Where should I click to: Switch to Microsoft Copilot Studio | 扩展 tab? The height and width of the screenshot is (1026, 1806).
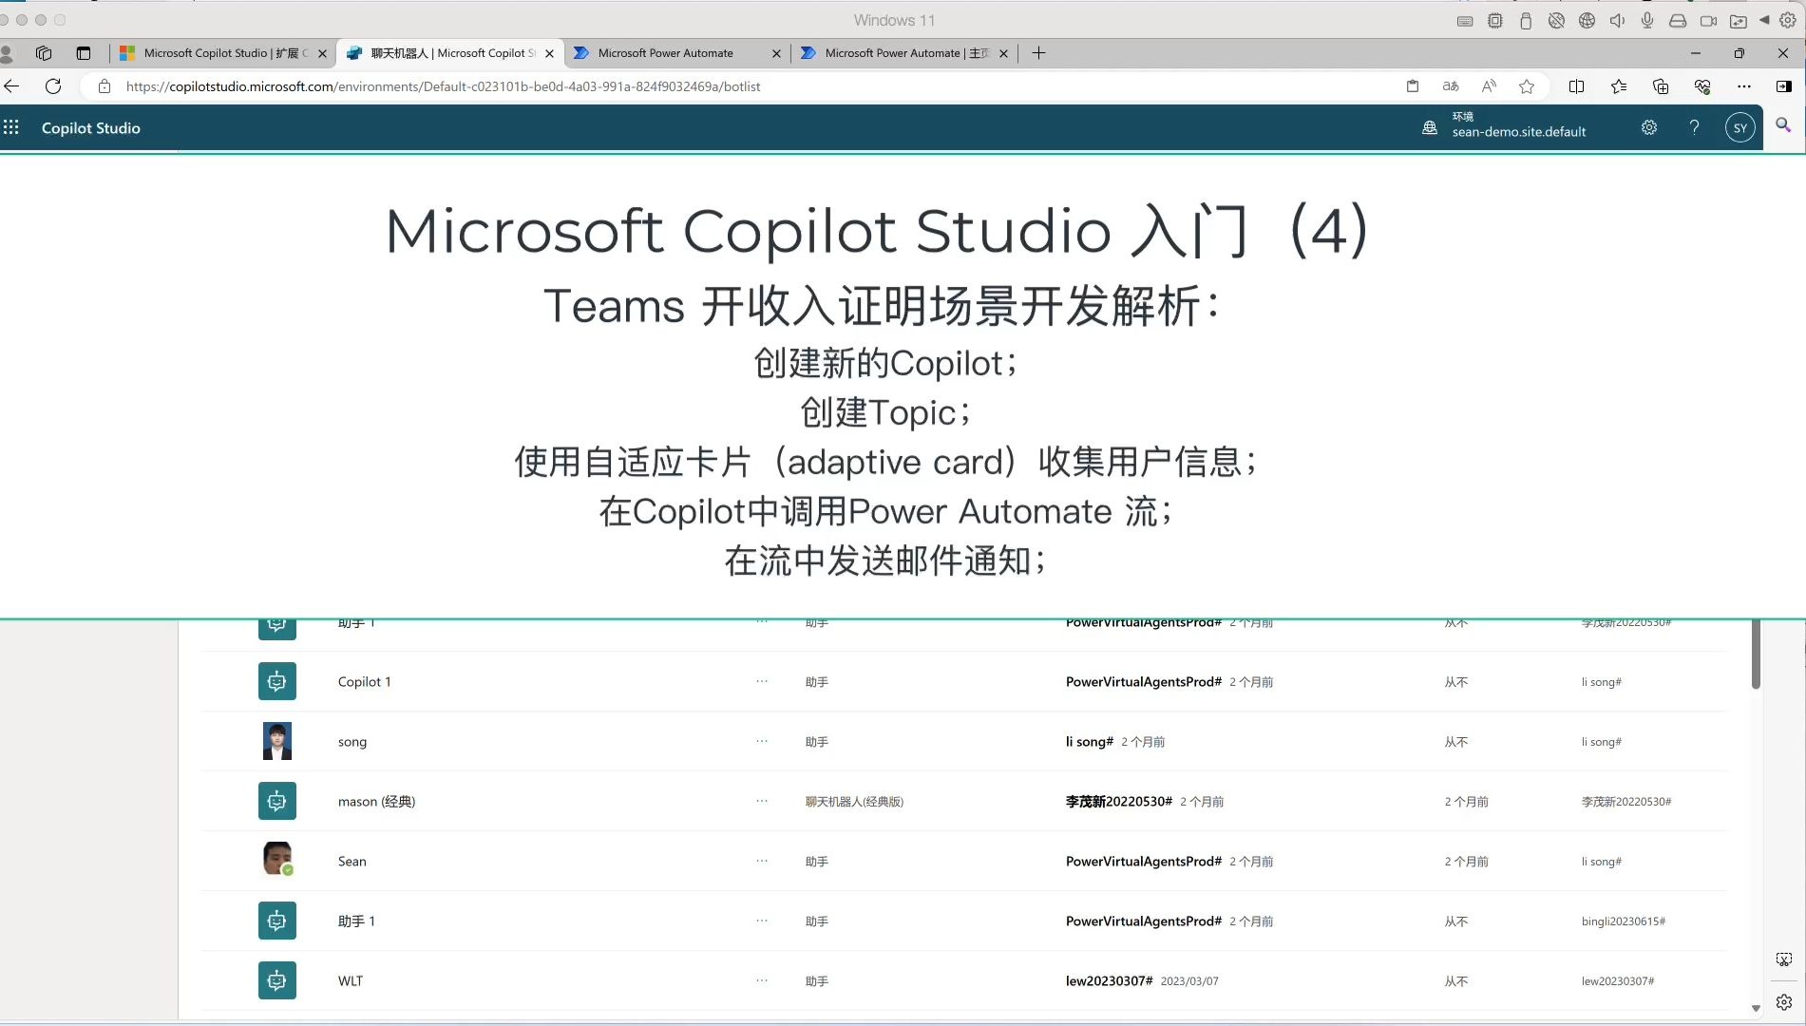[222, 53]
